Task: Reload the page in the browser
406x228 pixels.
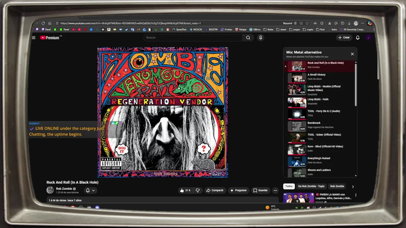Action: pos(43,23)
